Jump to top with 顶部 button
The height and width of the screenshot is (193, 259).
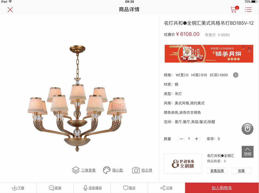point(247,152)
